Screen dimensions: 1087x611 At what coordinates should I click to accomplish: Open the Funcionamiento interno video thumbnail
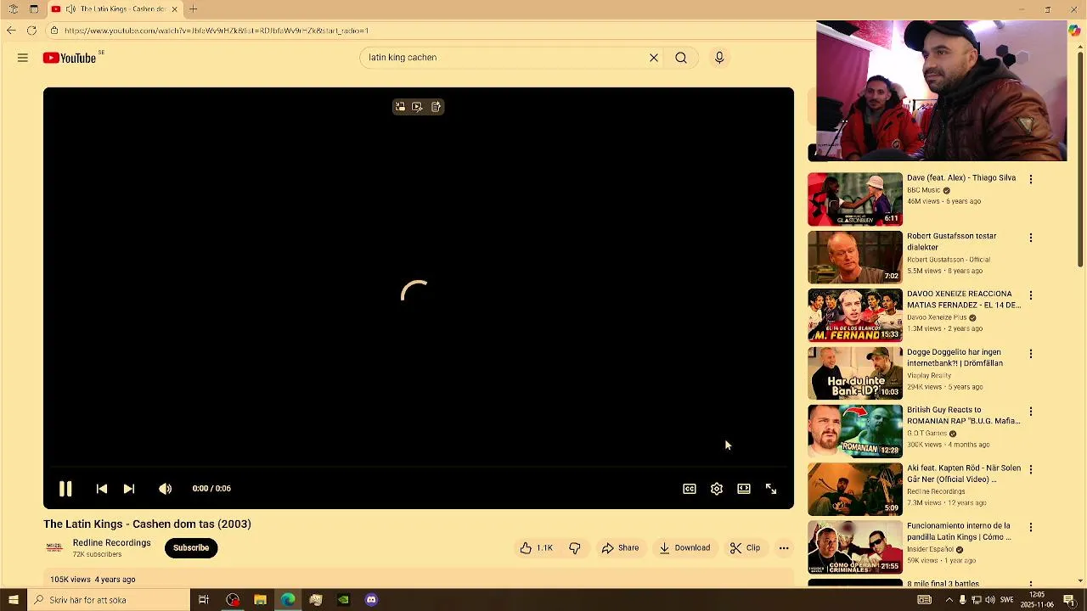(855, 547)
